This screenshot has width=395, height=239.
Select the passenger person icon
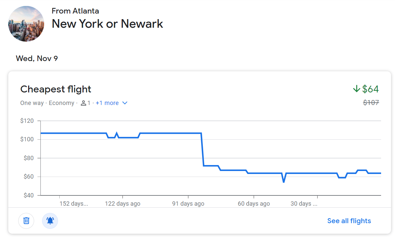(84, 103)
